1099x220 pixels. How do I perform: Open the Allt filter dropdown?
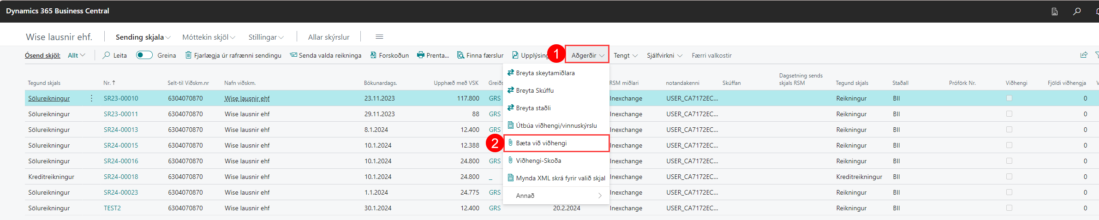click(x=77, y=55)
